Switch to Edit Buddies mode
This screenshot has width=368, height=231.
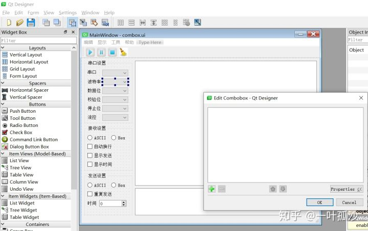(x=94, y=22)
